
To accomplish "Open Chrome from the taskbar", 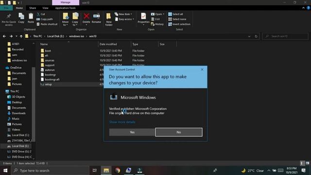I will pyautogui.click(x=118, y=171).
